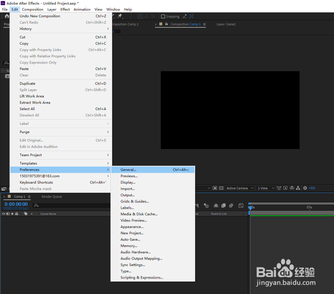Open the Graph Editor icon
The width and height of the screenshot is (334, 294).
coord(241,205)
